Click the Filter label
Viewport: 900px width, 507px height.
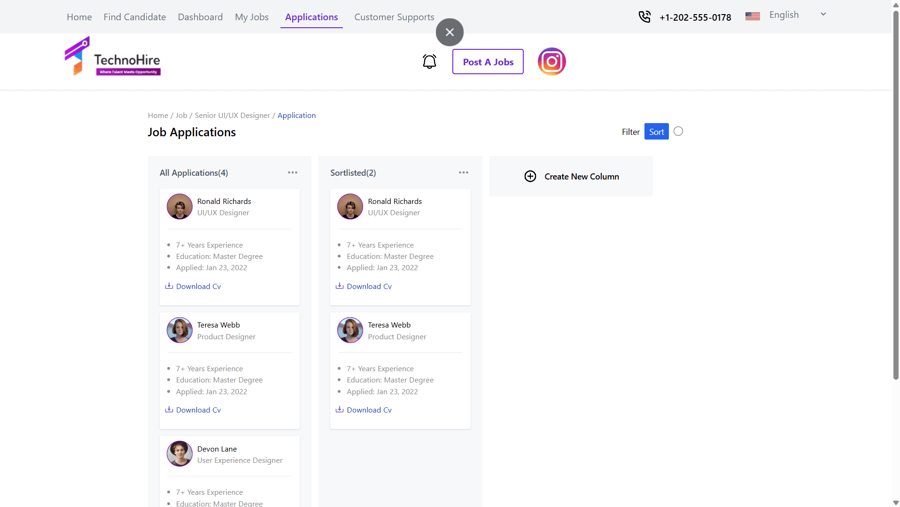pyautogui.click(x=631, y=132)
